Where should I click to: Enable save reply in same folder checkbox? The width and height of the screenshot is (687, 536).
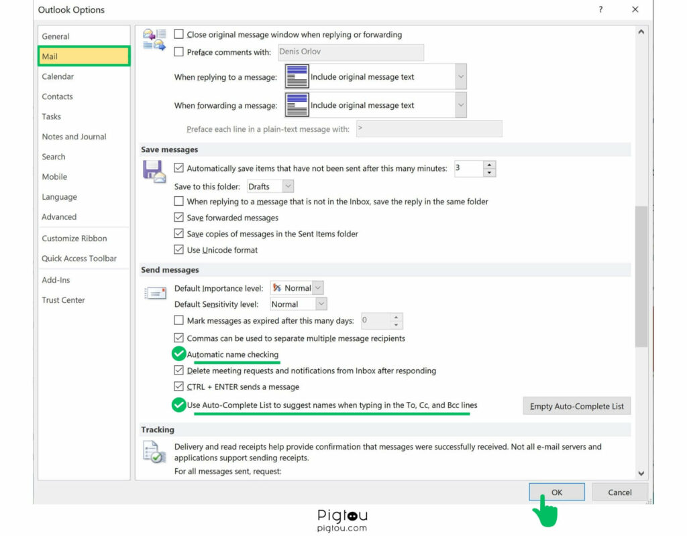click(178, 201)
